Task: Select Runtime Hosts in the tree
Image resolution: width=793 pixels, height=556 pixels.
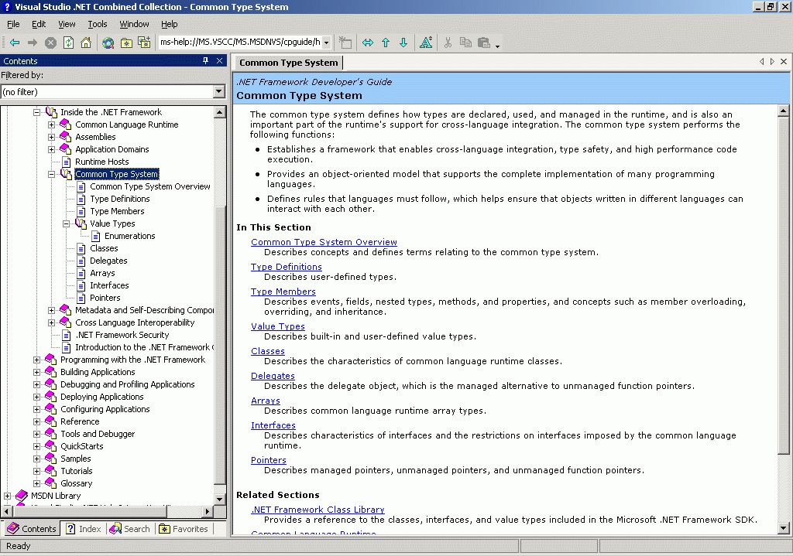Action: pyautogui.click(x=101, y=162)
